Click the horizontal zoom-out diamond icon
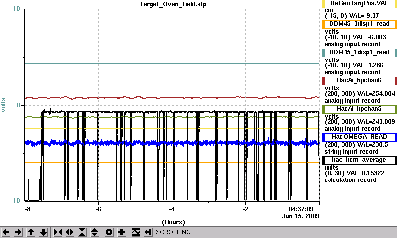Viewport: 397px width, 238px height. tap(70, 232)
